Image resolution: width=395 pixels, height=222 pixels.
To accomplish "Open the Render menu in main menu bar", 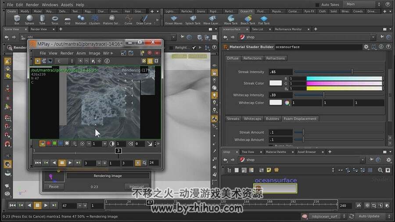I will click(x=32, y=4).
